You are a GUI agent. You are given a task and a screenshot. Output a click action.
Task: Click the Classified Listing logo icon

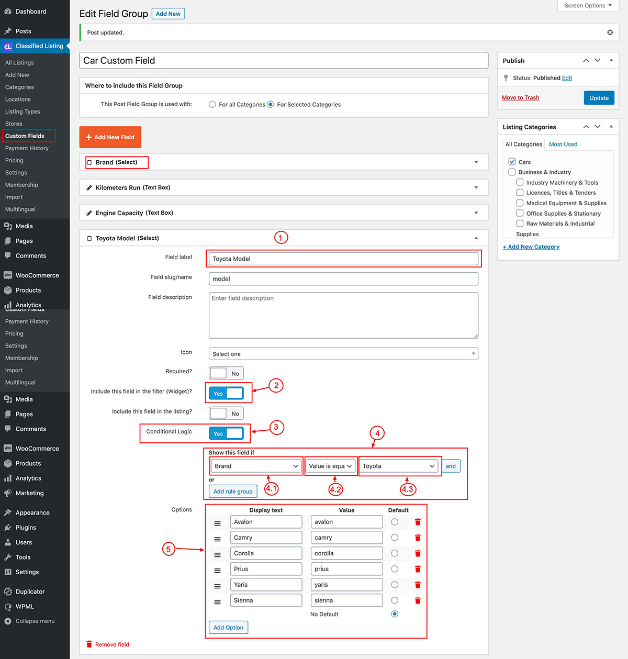pyautogui.click(x=8, y=46)
